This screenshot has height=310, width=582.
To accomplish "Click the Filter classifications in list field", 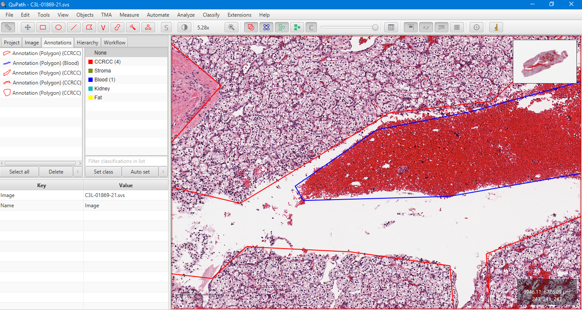I will pos(126,161).
